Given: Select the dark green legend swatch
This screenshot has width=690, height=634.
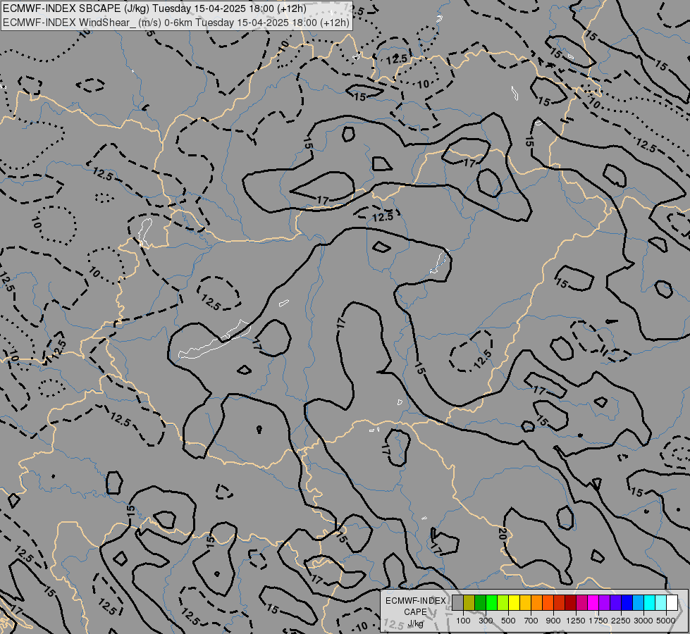Looking at the screenshot, I should [480, 603].
